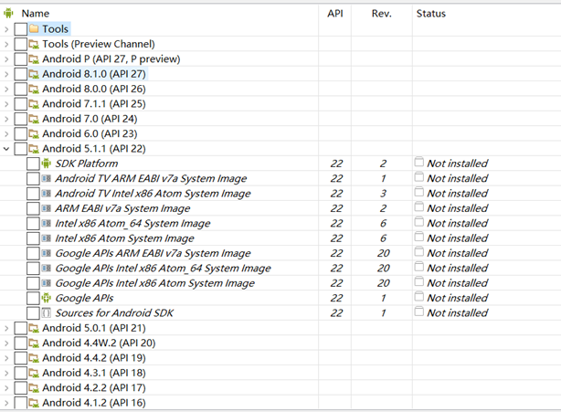Expand the Tools group

[x=6, y=29]
